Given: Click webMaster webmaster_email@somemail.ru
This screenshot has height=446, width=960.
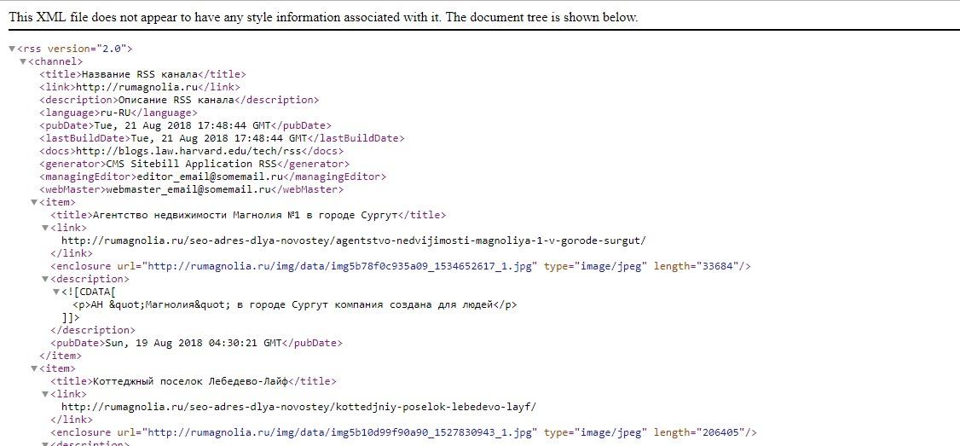Looking at the screenshot, I should click(x=188, y=190).
